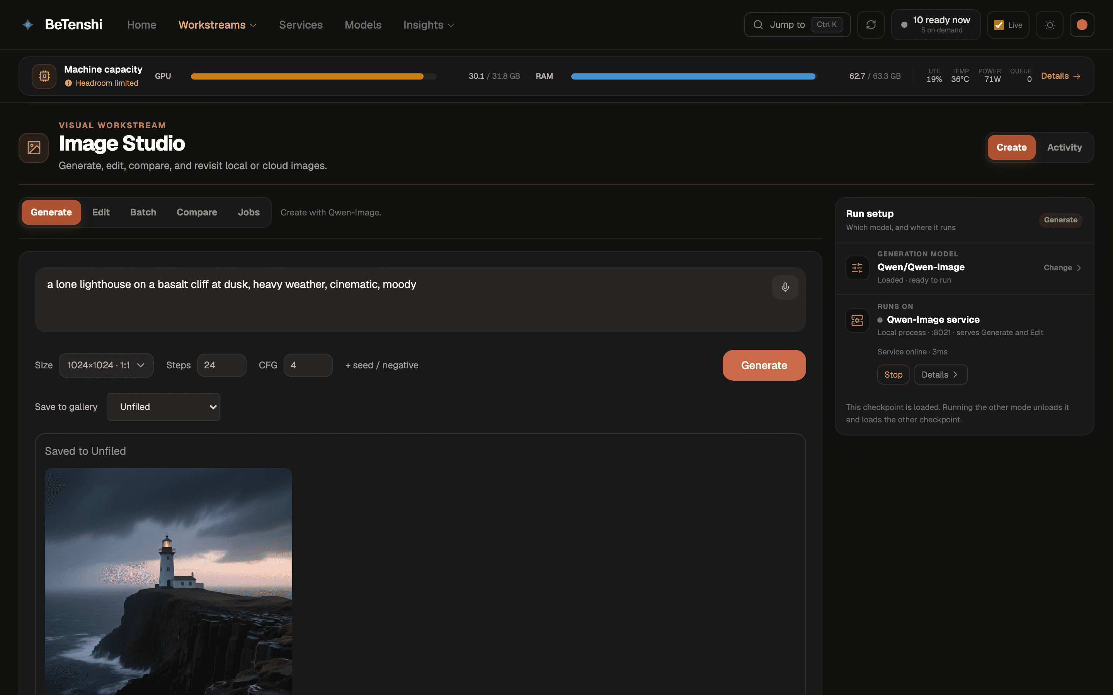This screenshot has height=695, width=1113.
Task: Click the refresh icon in the top bar
Action: (x=871, y=25)
